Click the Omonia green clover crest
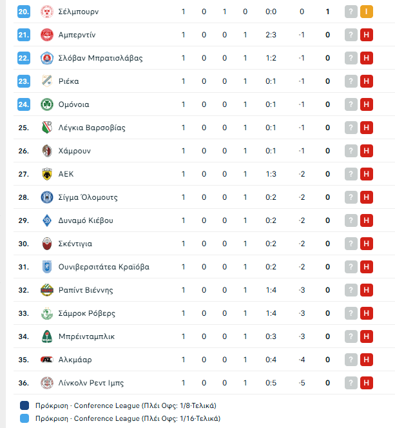Viewport: 395px width, 428px height. 46,104
